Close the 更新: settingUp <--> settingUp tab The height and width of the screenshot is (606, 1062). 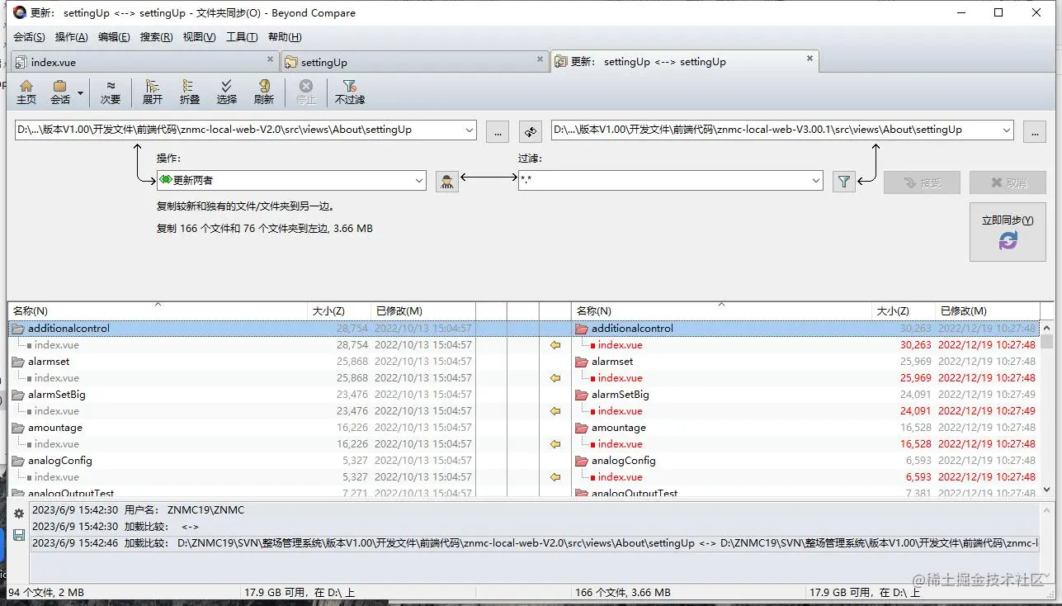click(809, 58)
